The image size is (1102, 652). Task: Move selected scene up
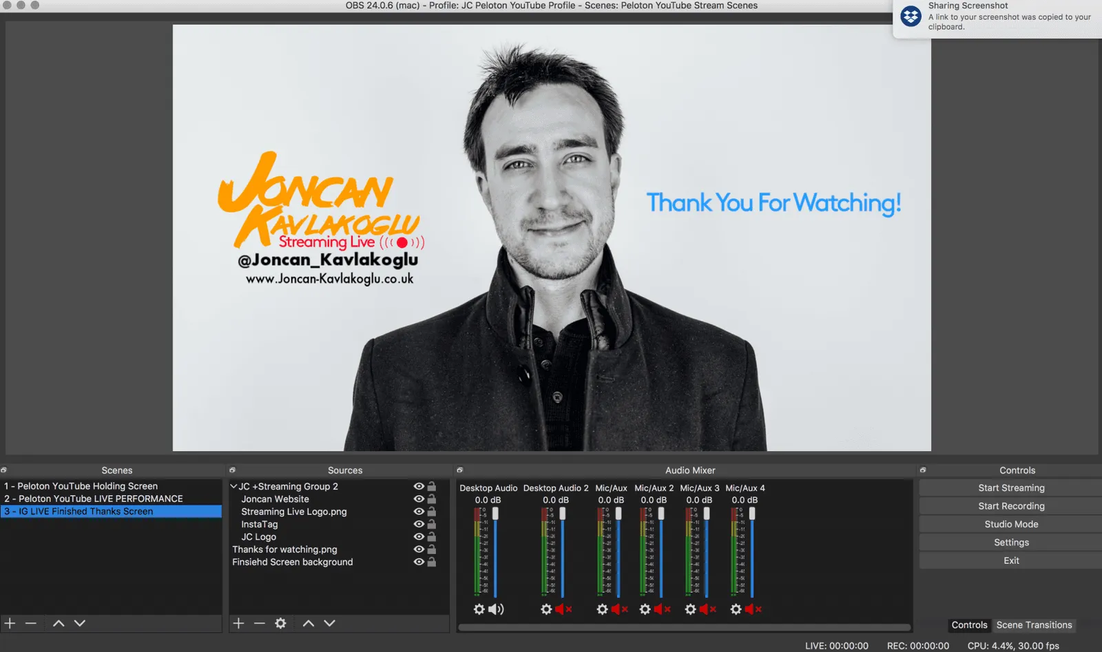tap(59, 623)
